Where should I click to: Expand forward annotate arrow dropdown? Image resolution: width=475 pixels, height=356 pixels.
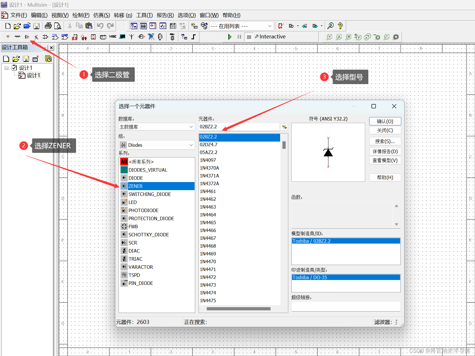click(x=322, y=26)
